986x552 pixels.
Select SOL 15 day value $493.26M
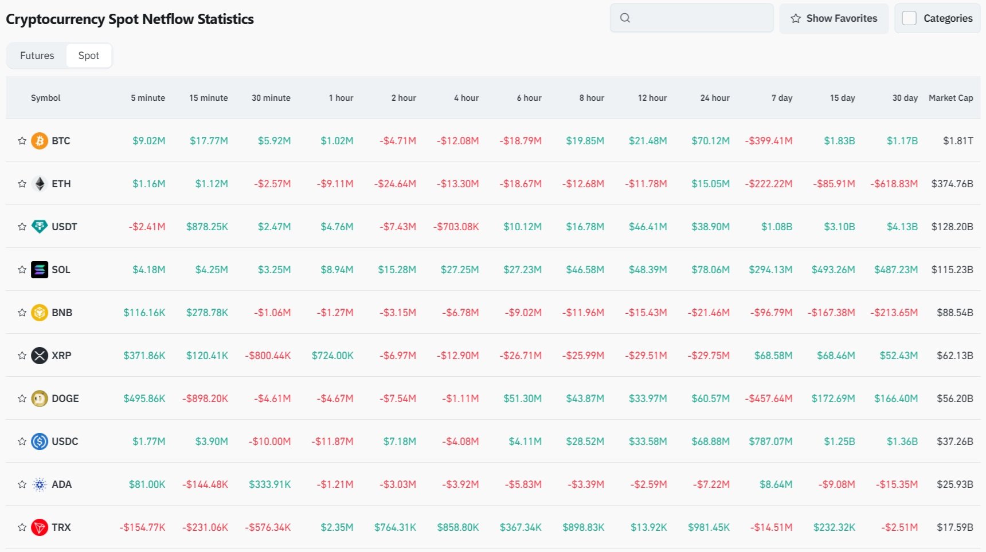click(834, 270)
